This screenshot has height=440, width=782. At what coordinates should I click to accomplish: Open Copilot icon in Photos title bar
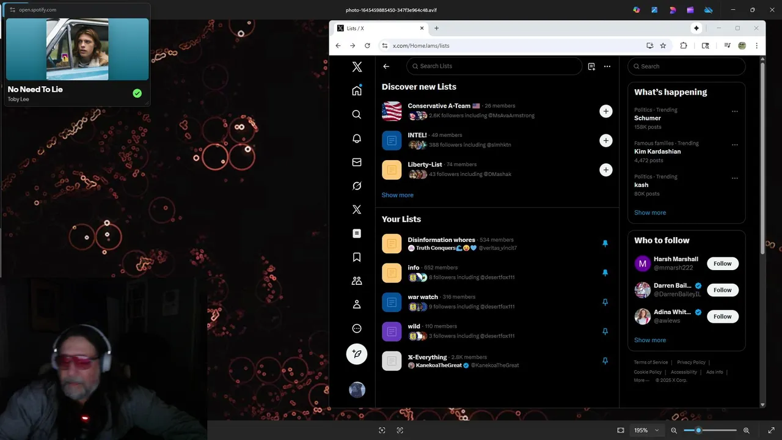[637, 10]
